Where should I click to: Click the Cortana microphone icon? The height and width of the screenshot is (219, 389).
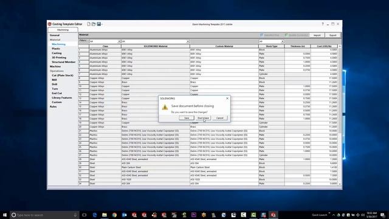click(75, 215)
